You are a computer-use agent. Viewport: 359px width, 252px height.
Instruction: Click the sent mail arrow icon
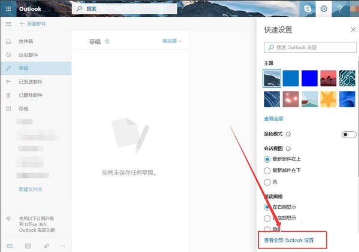(8, 81)
